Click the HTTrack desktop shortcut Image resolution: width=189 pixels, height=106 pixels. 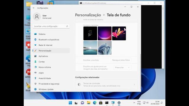pos(40,3)
